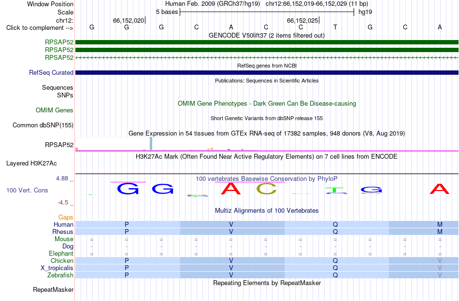Viewport: 459px width, 301px height.
Task: Click the '5 bases' scale bar label
Action: click(167, 12)
